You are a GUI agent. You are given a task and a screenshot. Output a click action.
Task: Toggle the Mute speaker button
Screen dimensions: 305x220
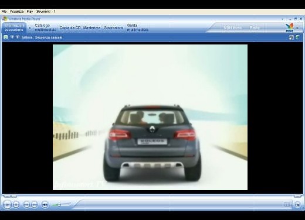pos(45,204)
